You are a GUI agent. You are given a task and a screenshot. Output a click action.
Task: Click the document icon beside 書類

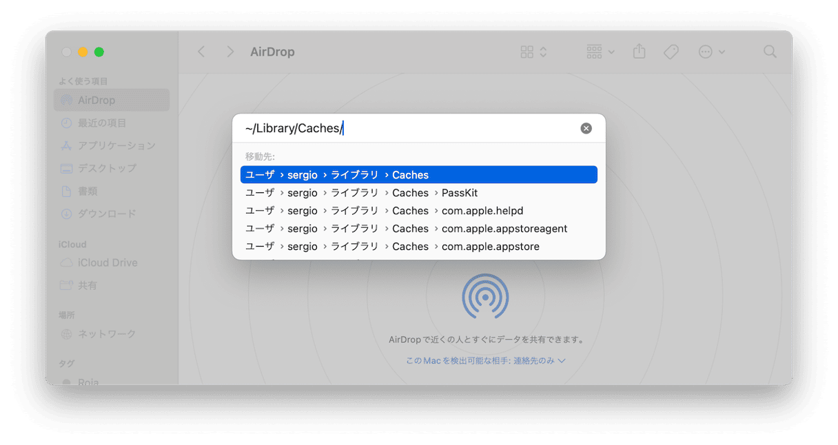point(66,191)
